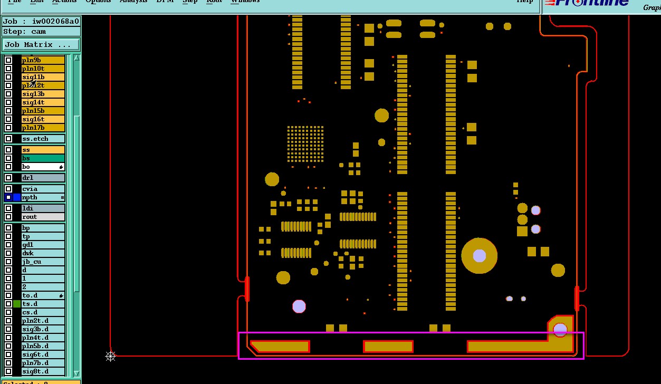Click the green ts.d color swatch
Viewport: 661px width, 384px height.
17,304
